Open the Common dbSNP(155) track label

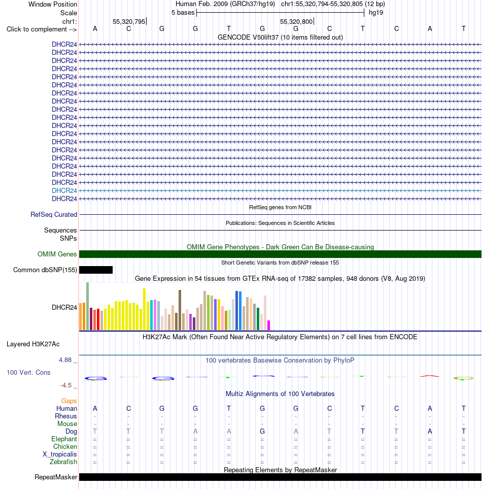click(x=45, y=270)
